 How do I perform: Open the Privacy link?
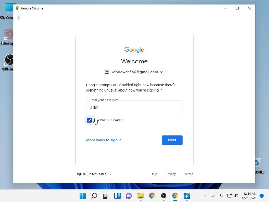170,174
